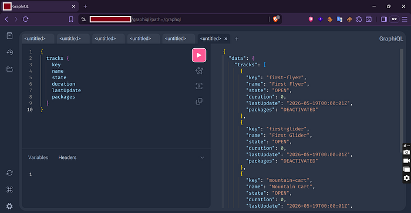This screenshot has height=213, width=411.
Task: Open the keyboard shortcuts dialog icon
Action: click(10, 190)
